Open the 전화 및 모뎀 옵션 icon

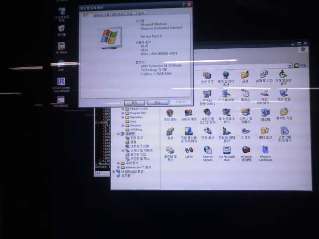click(x=227, y=134)
